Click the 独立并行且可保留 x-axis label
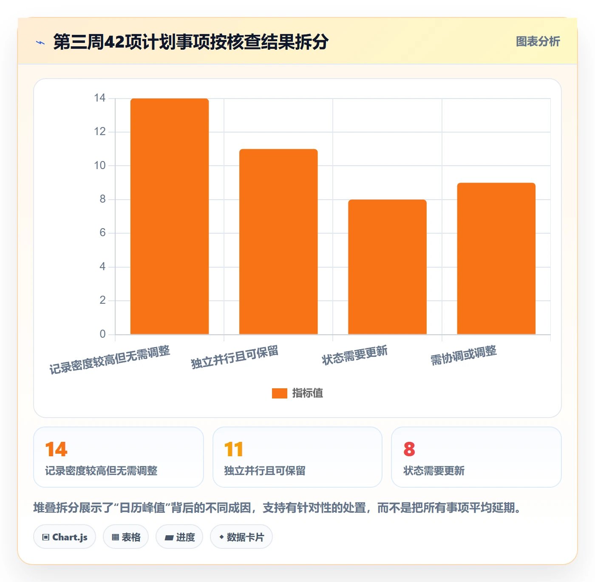Screen dimensions: 595x582 click(235, 357)
